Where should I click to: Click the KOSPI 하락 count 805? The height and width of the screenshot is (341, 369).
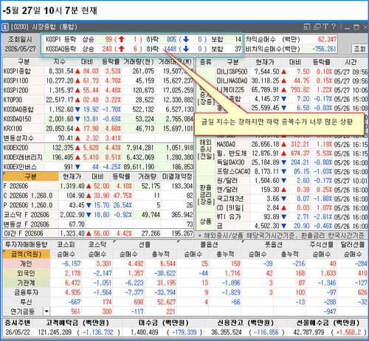click(x=171, y=39)
